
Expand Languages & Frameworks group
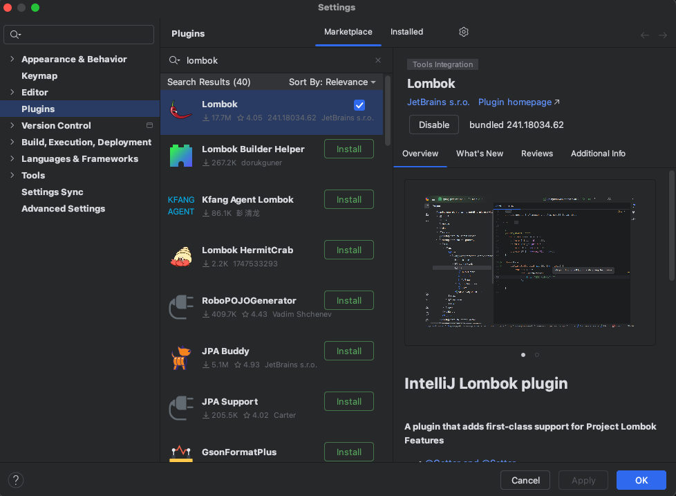[12, 158]
